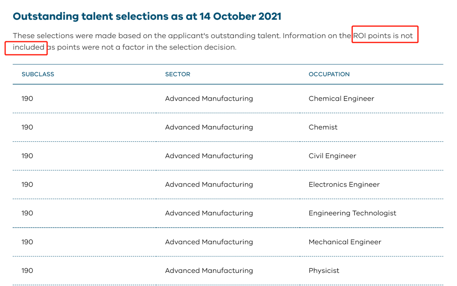Click the SECTOR column header
This screenshot has height=286, width=457.
click(x=177, y=74)
